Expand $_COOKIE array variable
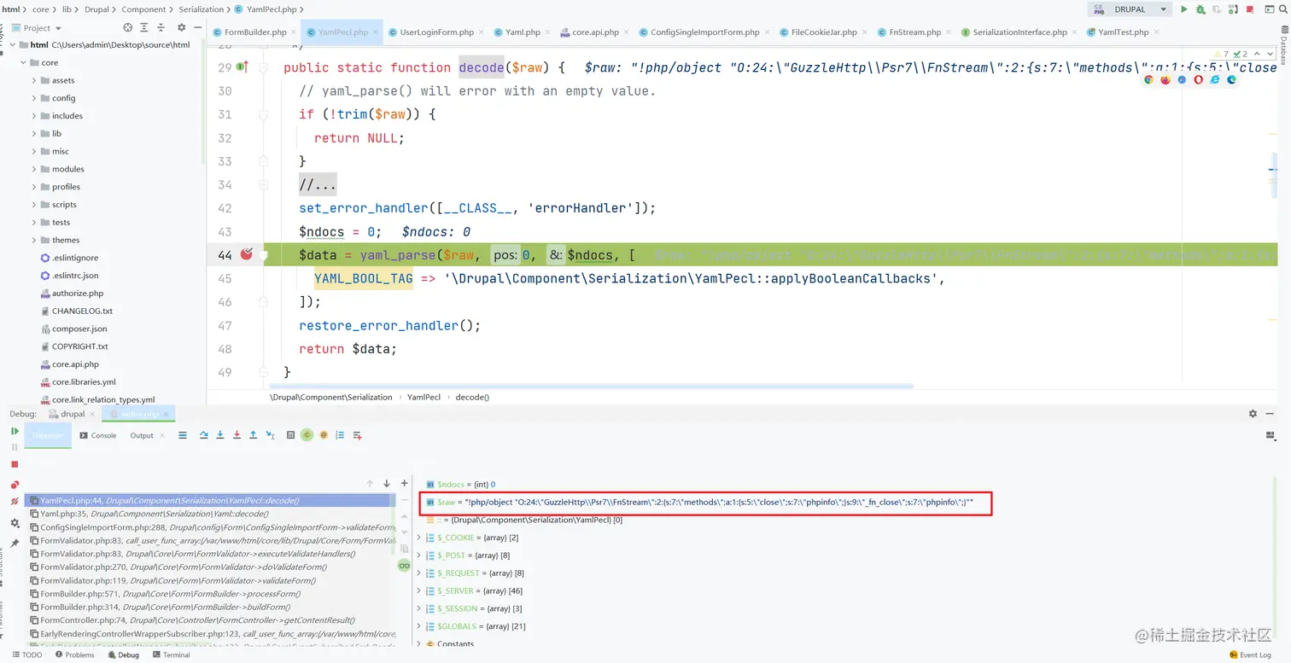This screenshot has width=1291, height=663. [x=418, y=538]
